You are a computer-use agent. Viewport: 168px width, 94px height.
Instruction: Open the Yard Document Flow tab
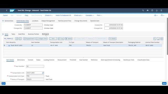[x=65, y=21]
